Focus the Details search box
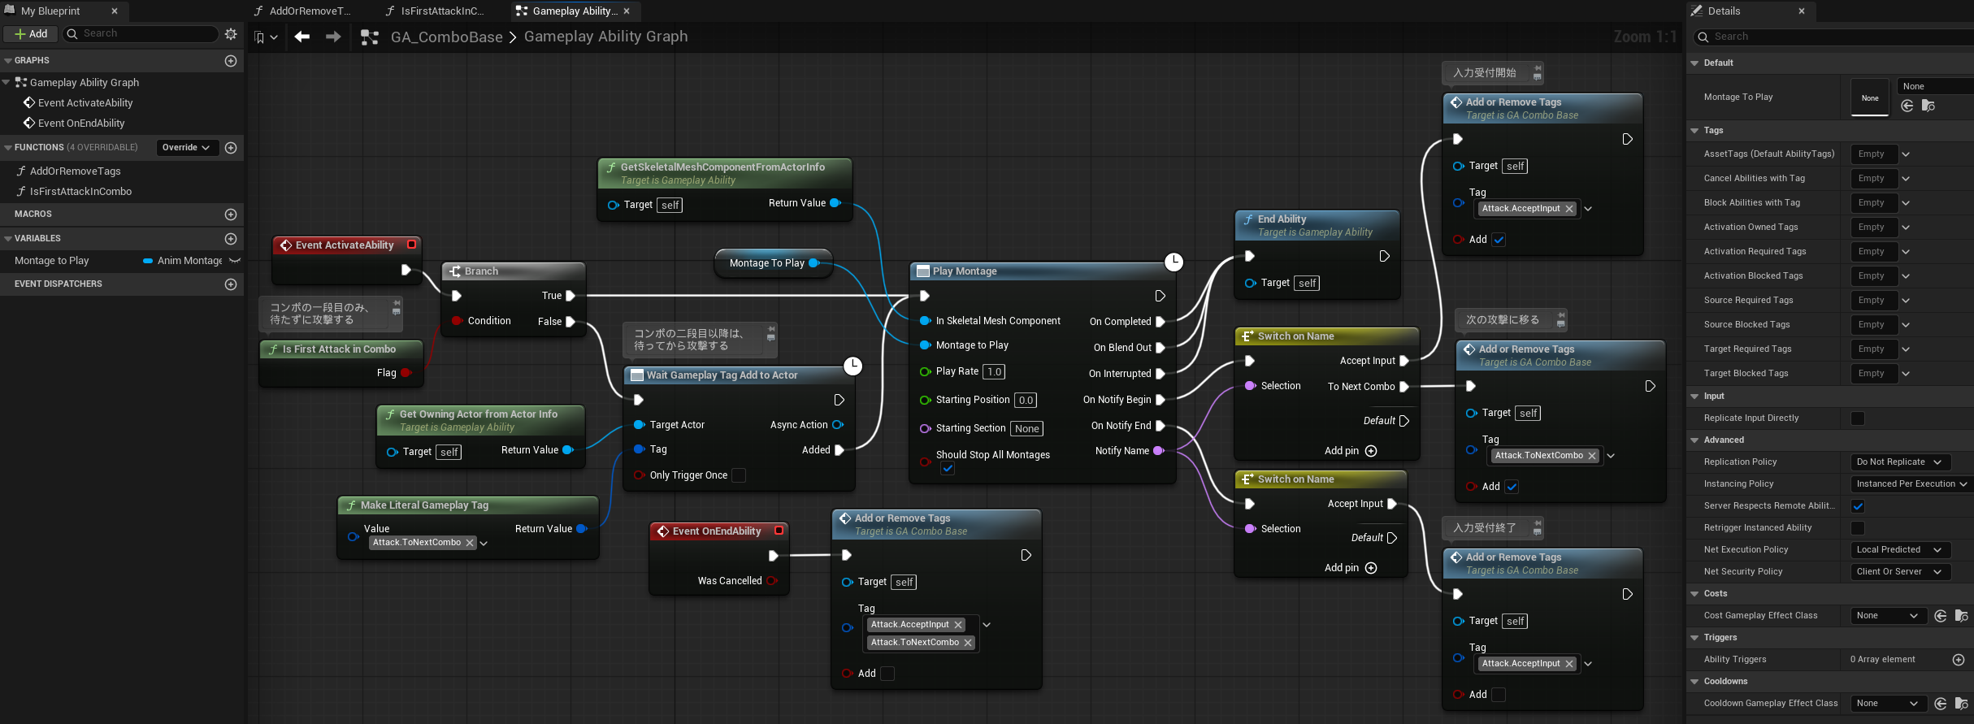This screenshot has width=1974, height=724. click(1835, 37)
